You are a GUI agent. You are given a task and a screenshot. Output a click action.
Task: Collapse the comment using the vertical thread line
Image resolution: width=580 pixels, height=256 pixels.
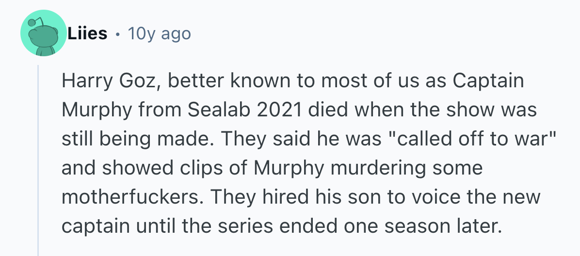tap(38, 160)
